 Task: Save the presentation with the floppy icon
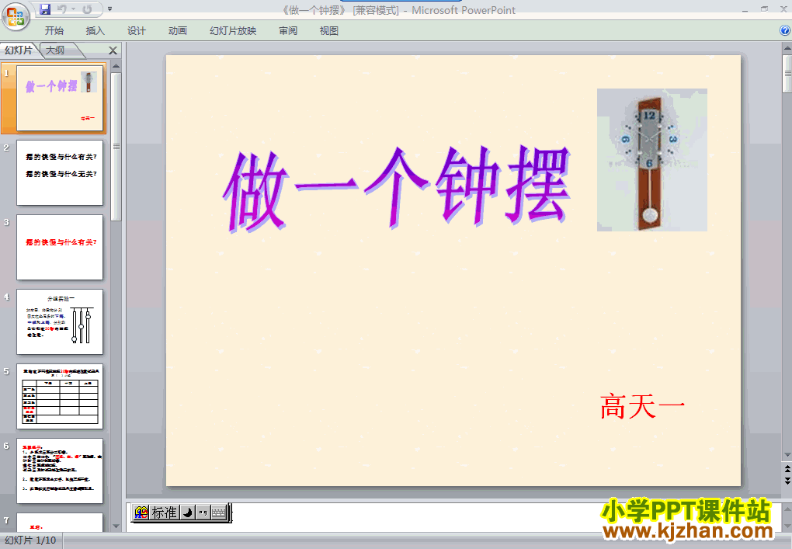[x=44, y=9]
